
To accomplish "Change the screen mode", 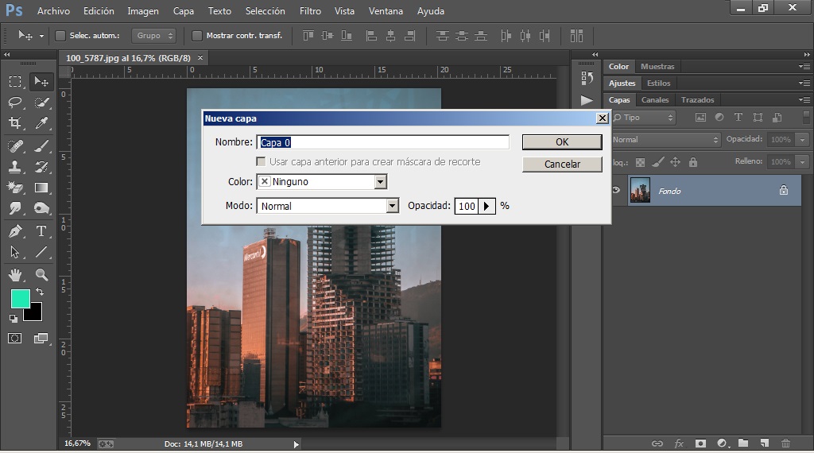I will [41, 339].
